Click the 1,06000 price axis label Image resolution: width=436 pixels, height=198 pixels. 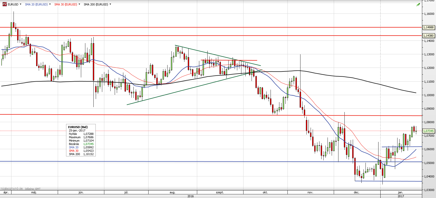429,149
